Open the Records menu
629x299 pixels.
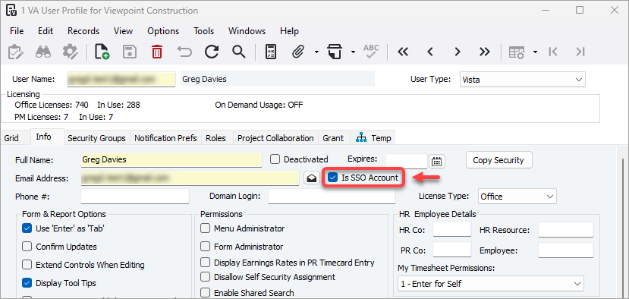point(83,31)
